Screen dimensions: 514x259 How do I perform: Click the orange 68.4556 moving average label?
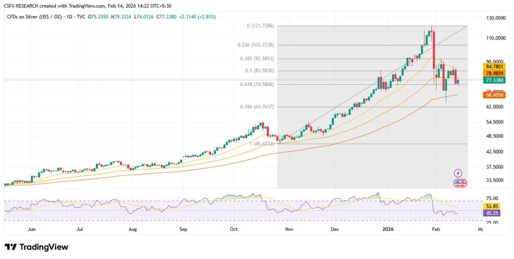pos(494,95)
